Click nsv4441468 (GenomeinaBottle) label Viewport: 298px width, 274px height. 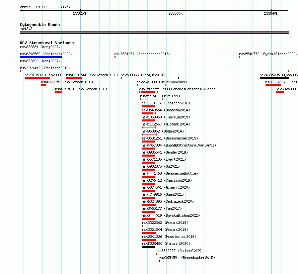click(x=170, y=173)
